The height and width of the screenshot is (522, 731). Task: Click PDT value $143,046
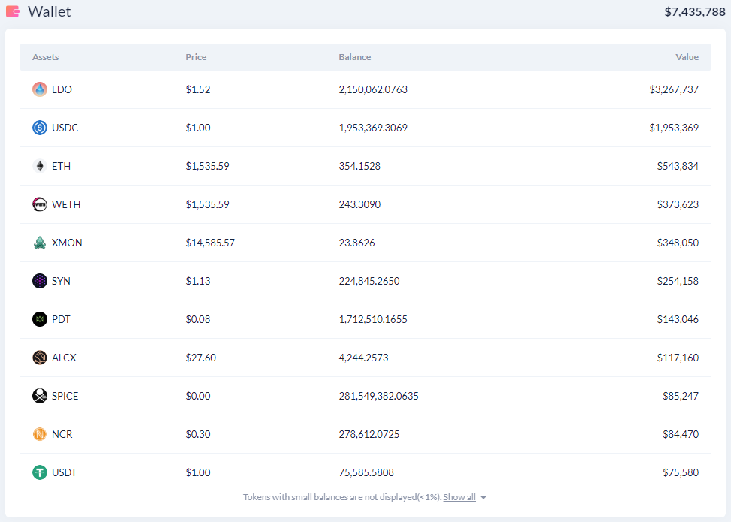pos(678,319)
